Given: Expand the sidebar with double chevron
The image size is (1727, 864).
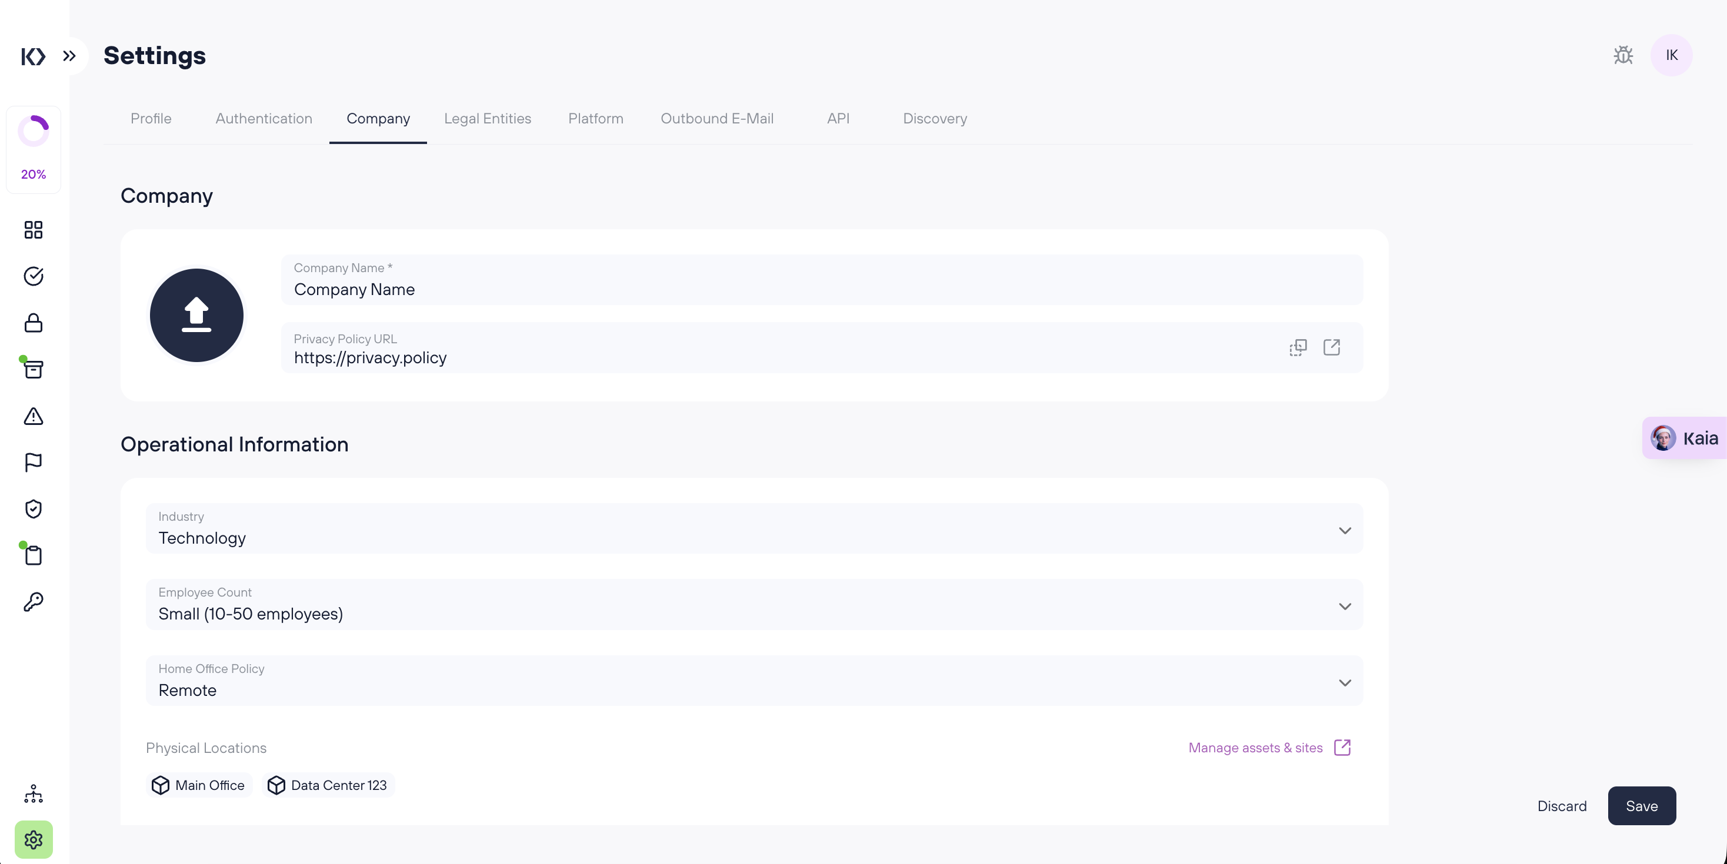Looking at the screenshot, I should [x=69, y=56].
